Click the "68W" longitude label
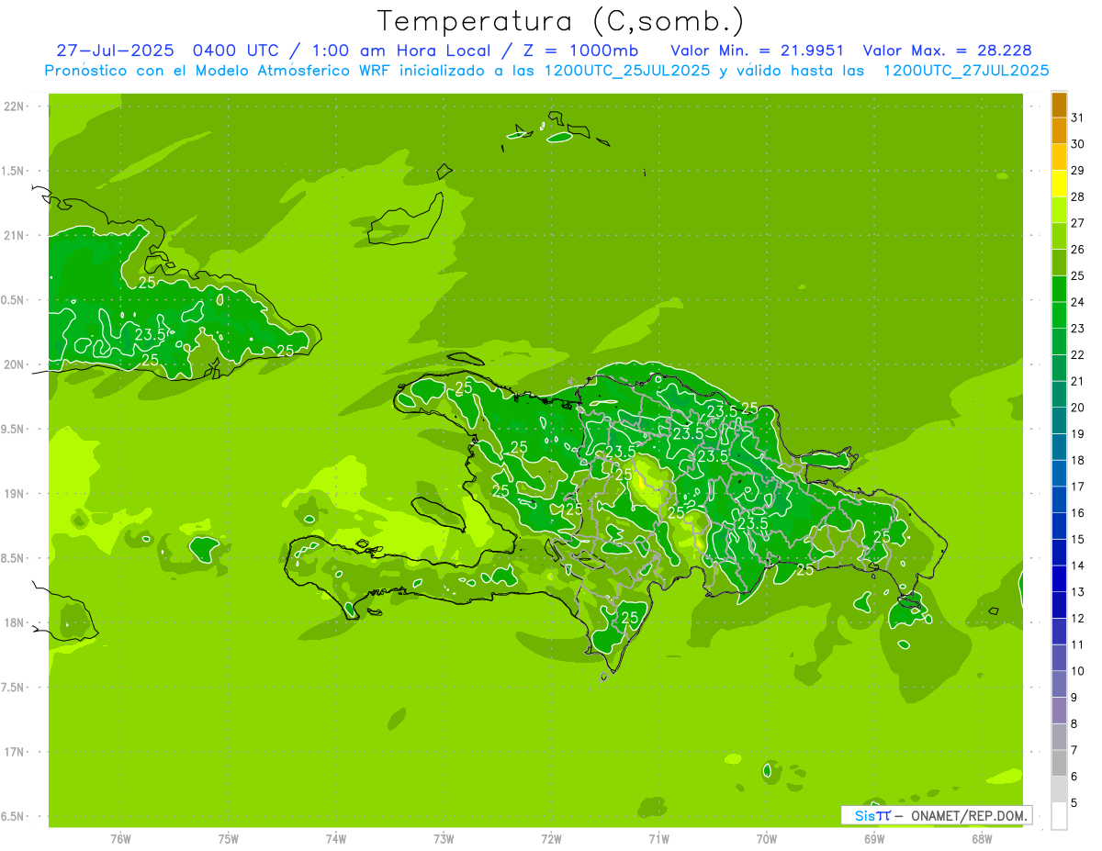This screenshot has height=851, width=1102. click(x=982, y=839)
